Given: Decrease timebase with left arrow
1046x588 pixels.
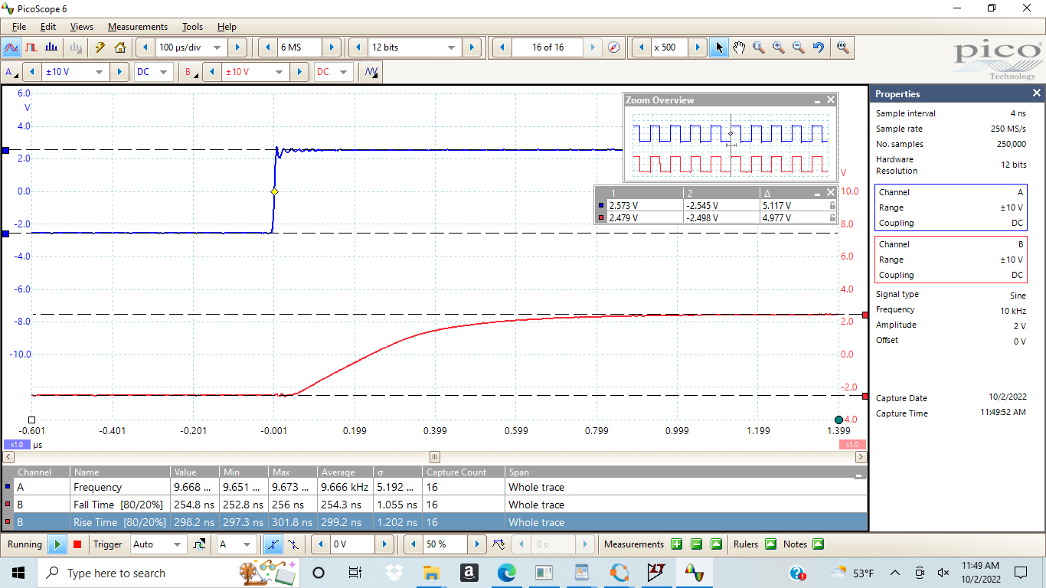Looking at the screenshot, I should coord(145,47).
